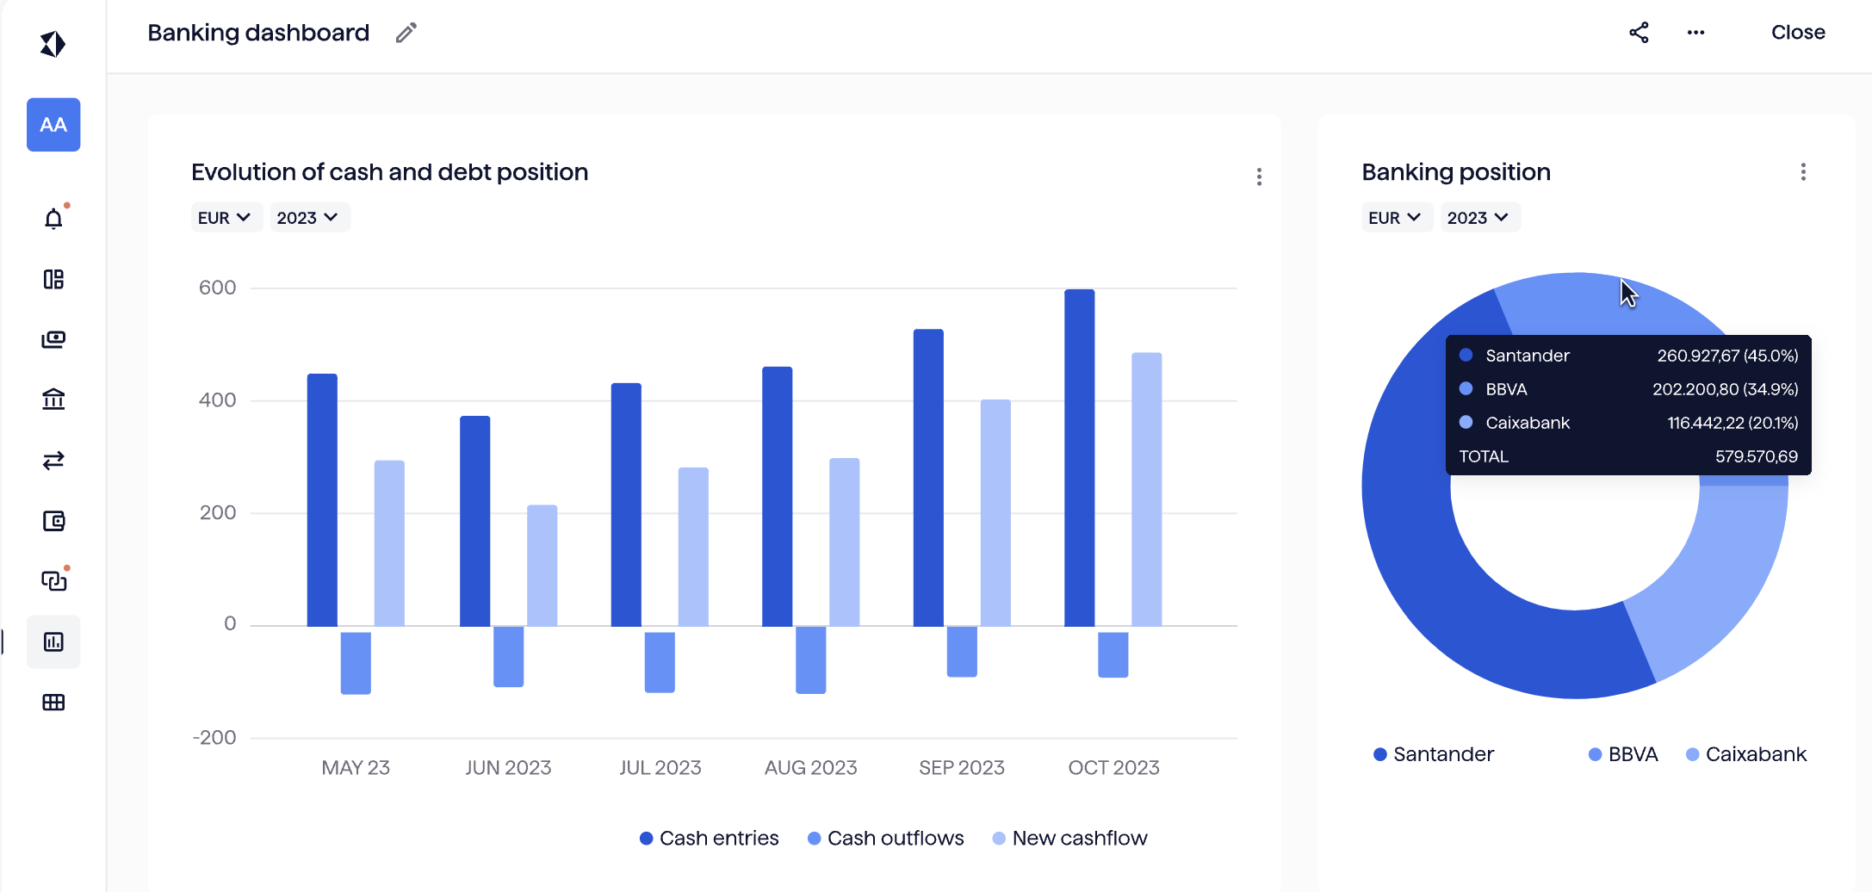Open the ellipsis menu near Close
The width and height of the screenshot is (1872, 892).
pyautogui.click(x=1695, y=32)
